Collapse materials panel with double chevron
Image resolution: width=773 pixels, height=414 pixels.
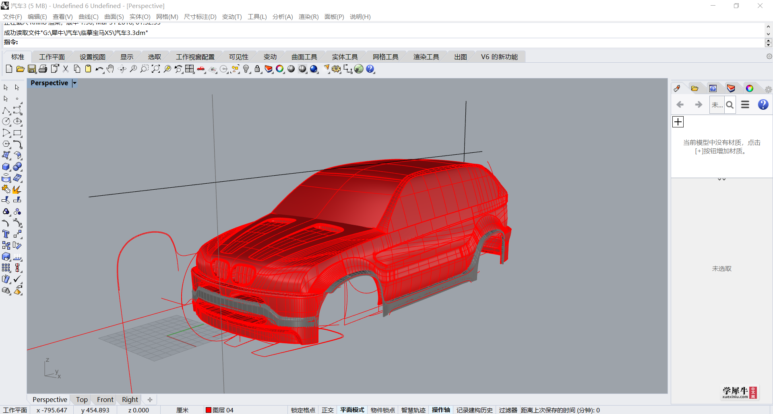(722, 179)
